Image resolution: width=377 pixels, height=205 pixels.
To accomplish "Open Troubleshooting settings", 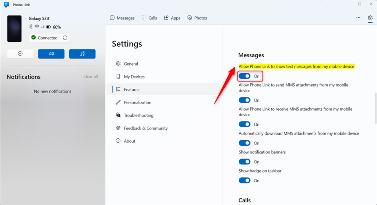I will click(x=164, y=115).
